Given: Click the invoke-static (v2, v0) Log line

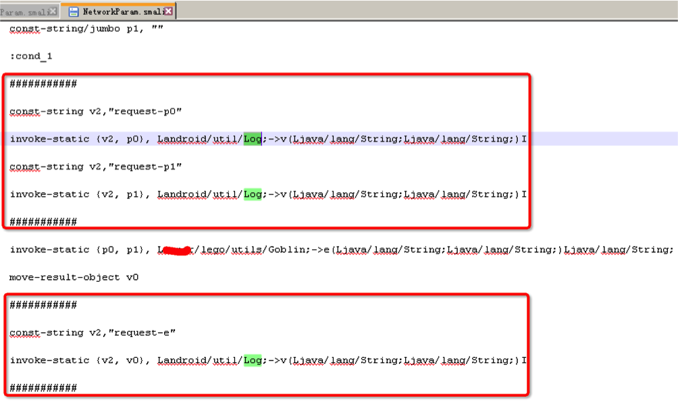Looking at the screenshot, I should [268, 360].
